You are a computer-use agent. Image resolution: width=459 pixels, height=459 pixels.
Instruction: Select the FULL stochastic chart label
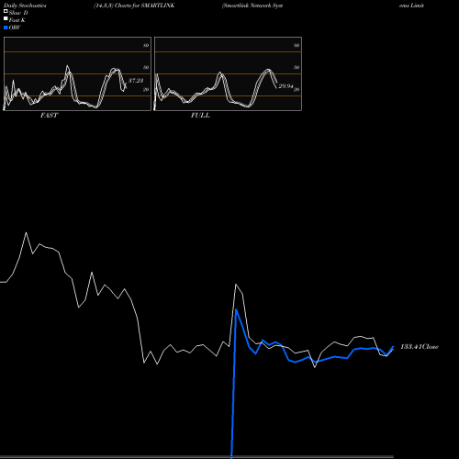[x=200, y=116]
